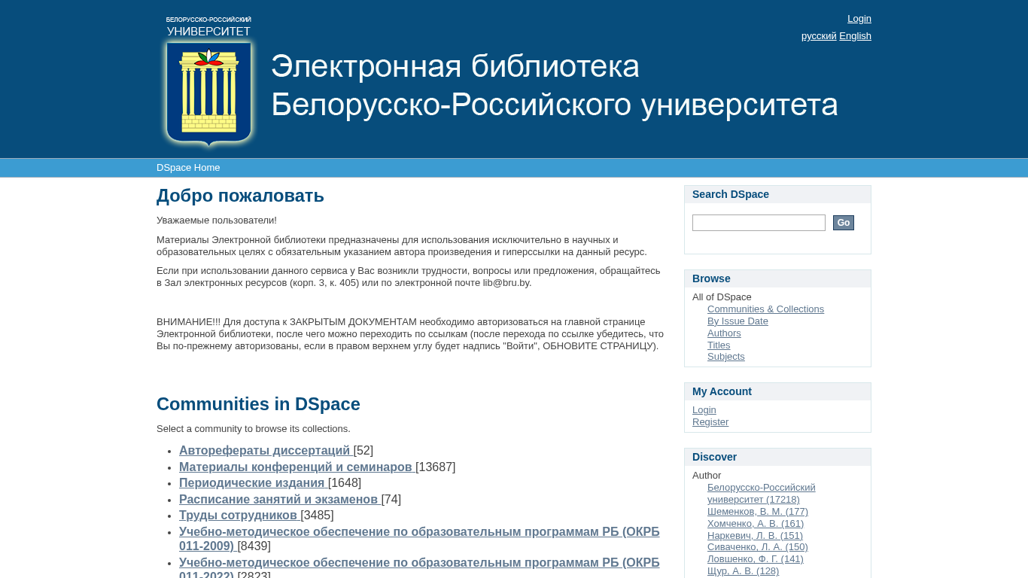
Task: Open the Login link in header
Action: (x=859, y=19)
